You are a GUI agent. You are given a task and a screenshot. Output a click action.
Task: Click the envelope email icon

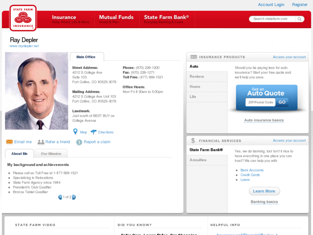pos(9,142)
